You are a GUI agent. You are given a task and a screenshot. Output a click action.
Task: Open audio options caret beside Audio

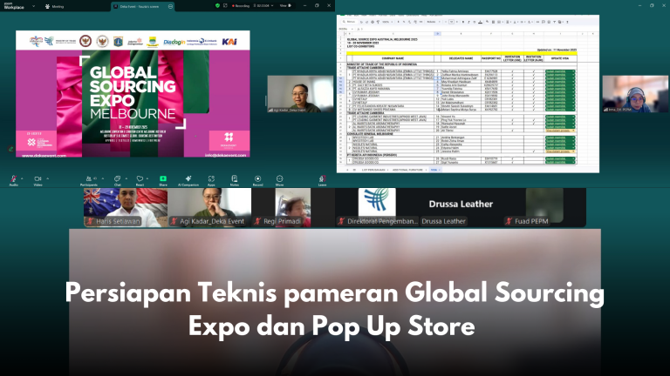22,178
